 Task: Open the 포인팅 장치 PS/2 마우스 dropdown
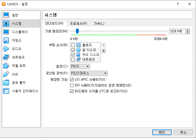coord(89,73)
